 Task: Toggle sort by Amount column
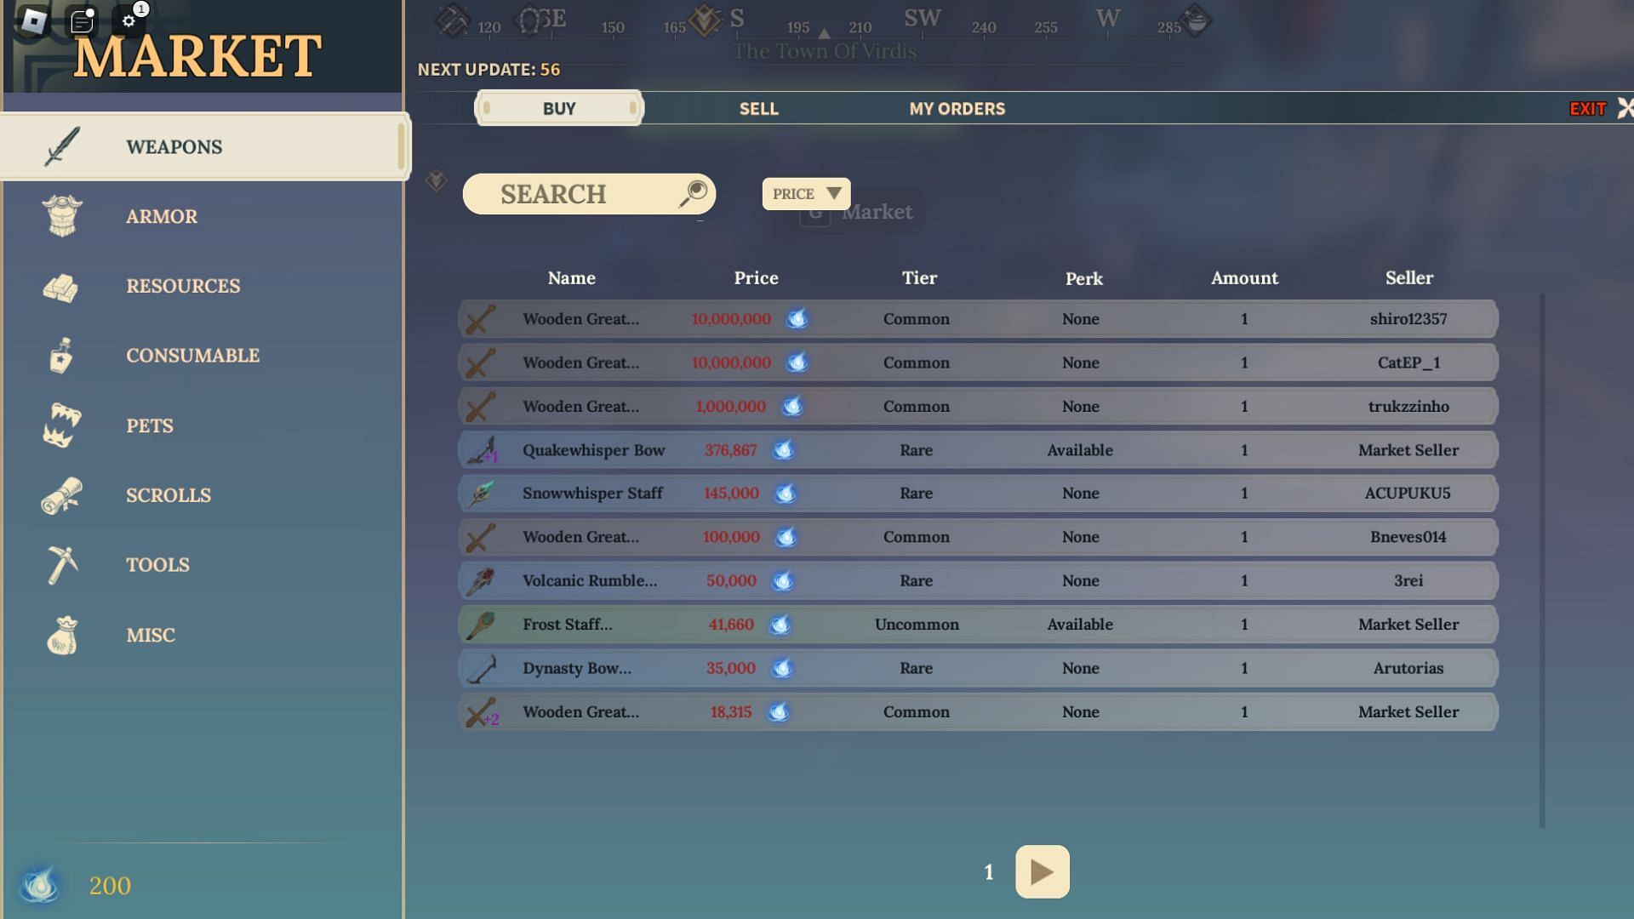[1244, 277]
